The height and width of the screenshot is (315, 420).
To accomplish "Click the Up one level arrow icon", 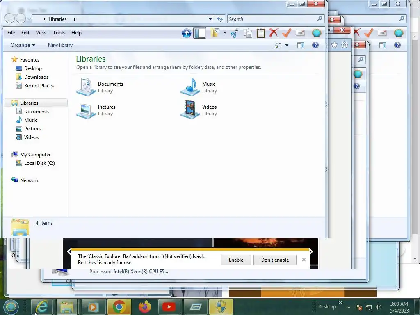I will click(187, 33).
